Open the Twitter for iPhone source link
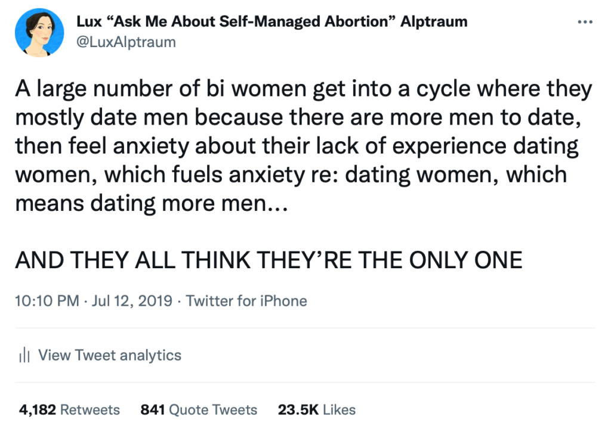This screenshot has height=432, width=611. [246, 301]
